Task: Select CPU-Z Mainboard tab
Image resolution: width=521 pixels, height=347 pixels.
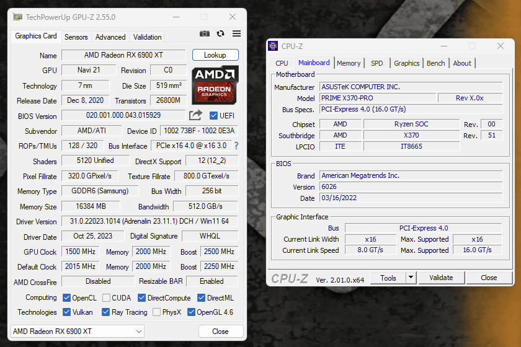Action: (x=314, y=63)
